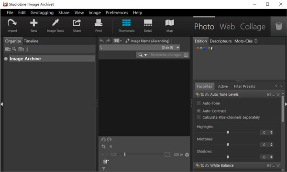
Task: Click the thumbnail size slider handle
Action: (x=125, y=154)
